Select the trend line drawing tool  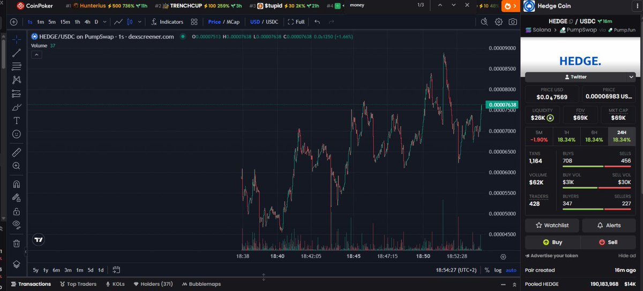click(x=17, y=53)
